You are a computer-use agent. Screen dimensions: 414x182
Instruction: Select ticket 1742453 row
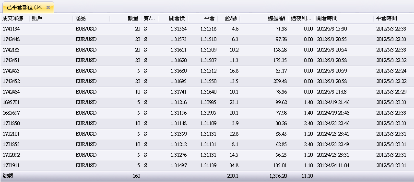(x=207, y=71)
